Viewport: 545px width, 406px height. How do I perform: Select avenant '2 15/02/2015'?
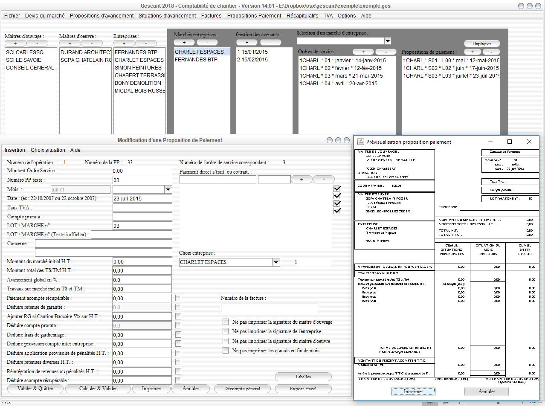(x=264, y=60)
